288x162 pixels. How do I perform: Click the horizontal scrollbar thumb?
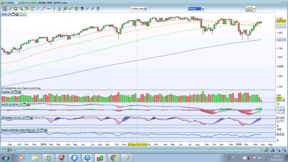(255, 150)
